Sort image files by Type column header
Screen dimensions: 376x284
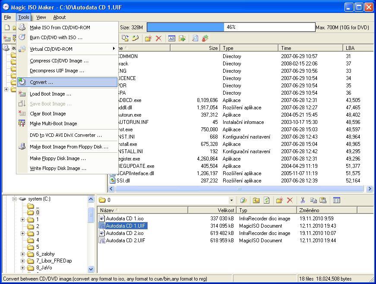pos(249,48)
